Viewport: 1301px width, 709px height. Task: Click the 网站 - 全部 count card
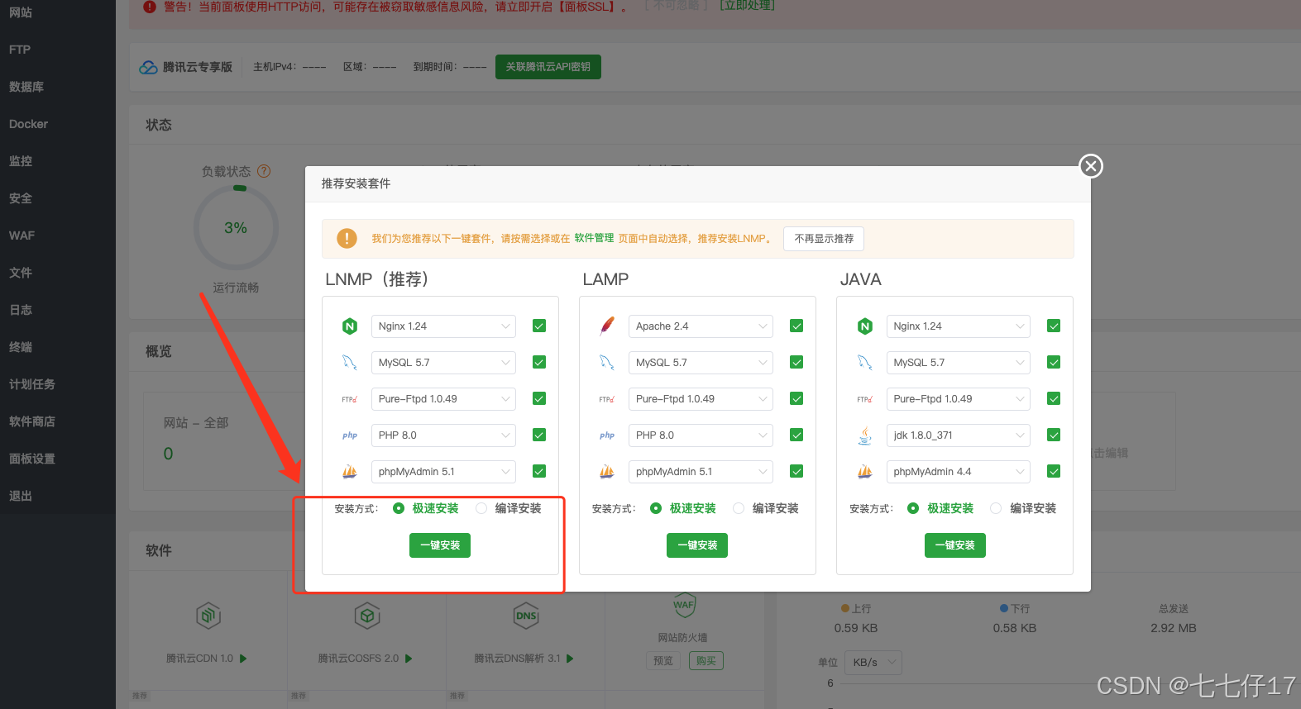click(x=223, y=441)
